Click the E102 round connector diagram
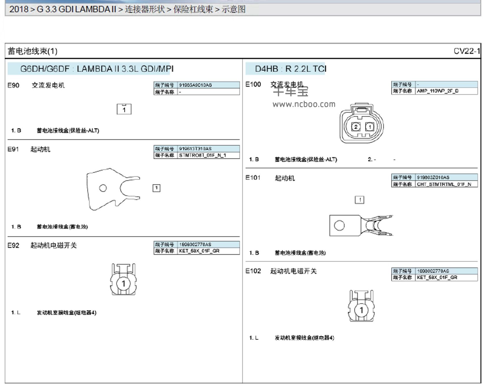Viewport: 485px width, 386px height. [361, 306]
